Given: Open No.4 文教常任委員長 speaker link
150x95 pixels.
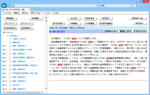Looking at the screenshot, I should (23, 57).
